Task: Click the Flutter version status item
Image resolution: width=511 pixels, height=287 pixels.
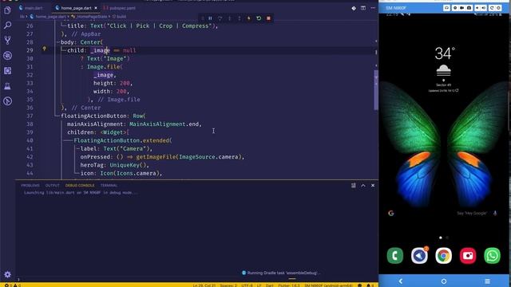Action: click(289, 285)
